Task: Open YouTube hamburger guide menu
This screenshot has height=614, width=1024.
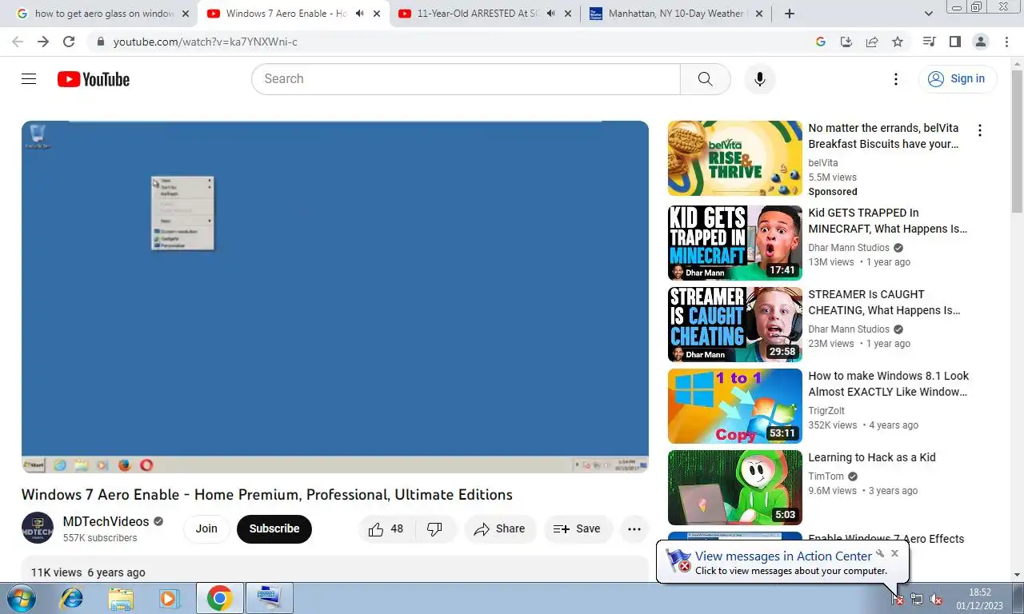Action: click(x=29, y=79)
